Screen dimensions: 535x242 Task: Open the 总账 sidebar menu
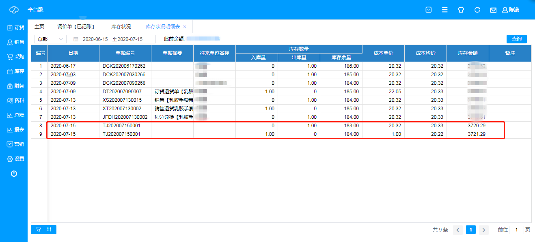[x=15, y=115]
